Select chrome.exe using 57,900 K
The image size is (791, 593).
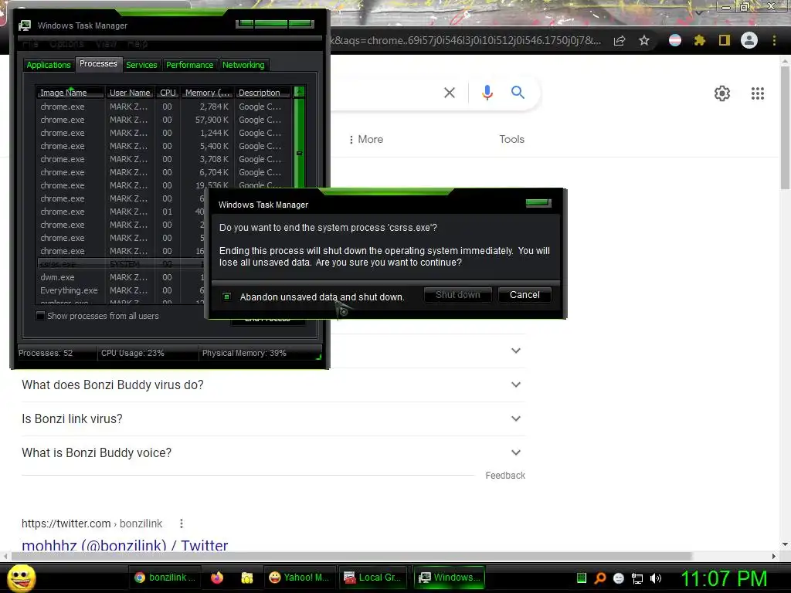[x=164, y=120]
